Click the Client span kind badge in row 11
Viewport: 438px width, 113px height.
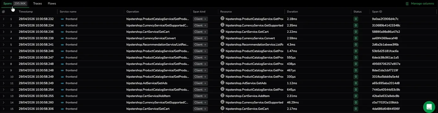200,83
